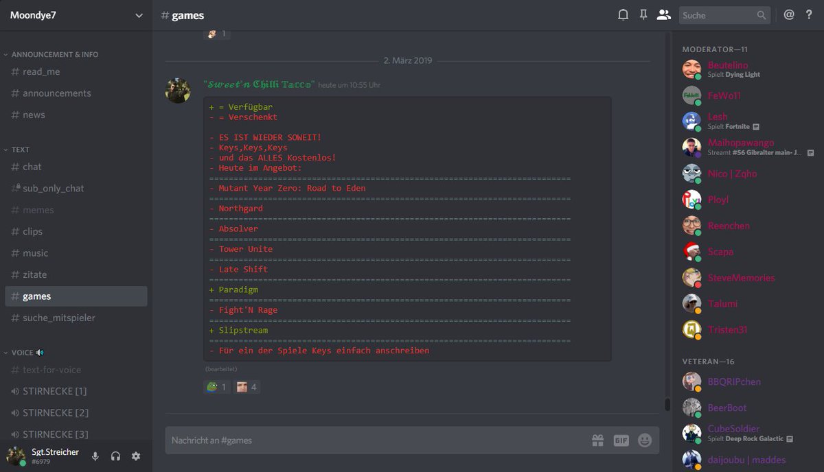Click the Nachricht an #games message box
The width and height of the screenshot is (824, 472).
point(378,440)
